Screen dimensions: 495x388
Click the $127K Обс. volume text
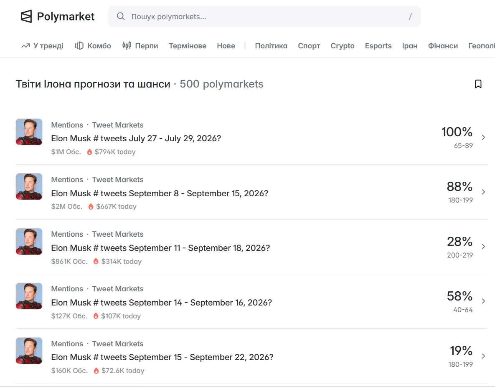point(69,316)
